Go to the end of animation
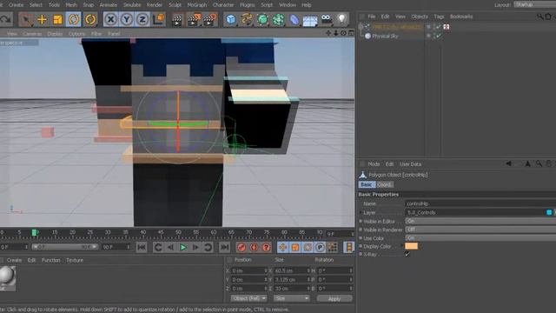The height and width of the screenshot is (313, 556). (x=224, y=247)
